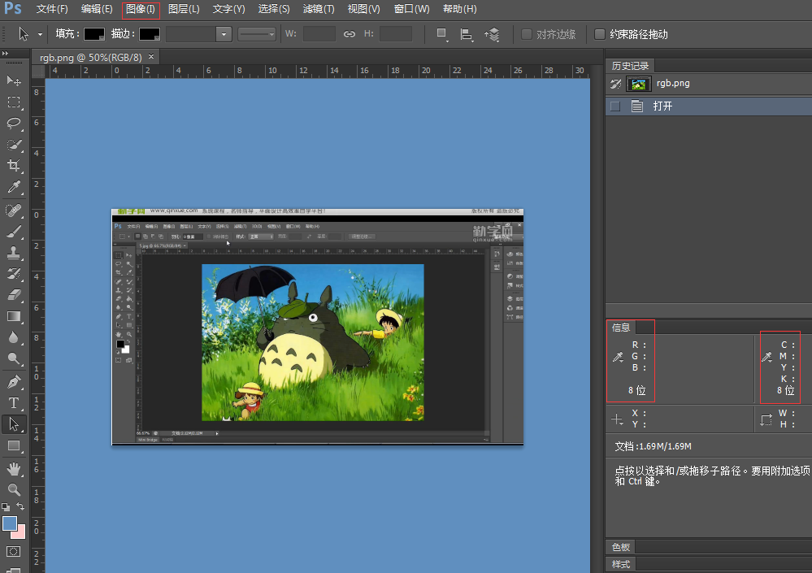Enable the 约束路径拖动 checkbox

tap(599, 34)
